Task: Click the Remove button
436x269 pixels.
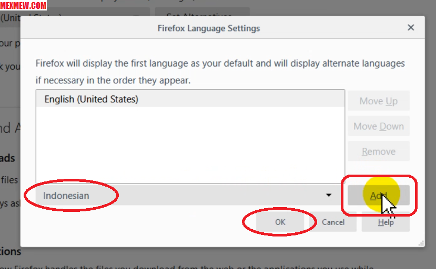Action: 378,152
